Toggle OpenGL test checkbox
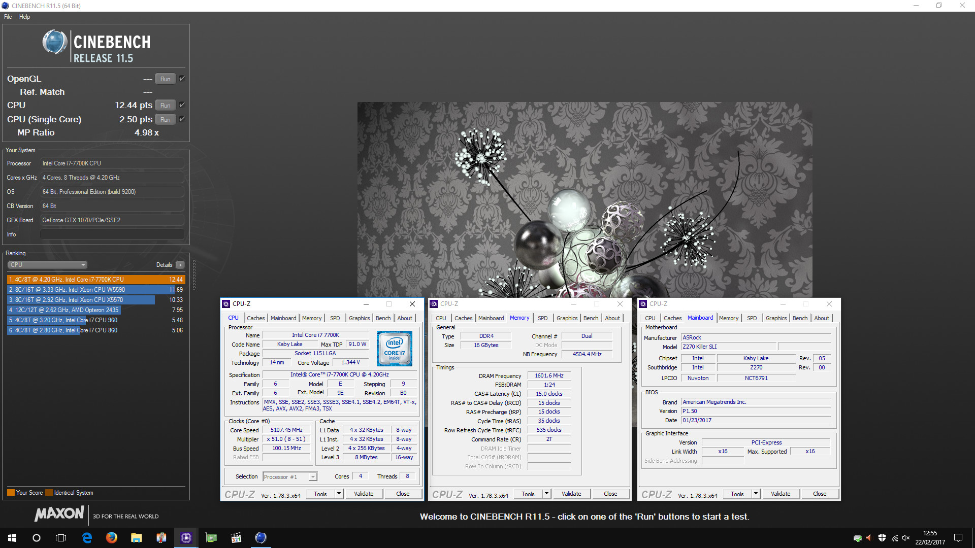Image resolution: width=975 pixels, height=548 pixels. pyautogui.click(x=182, y=79)
